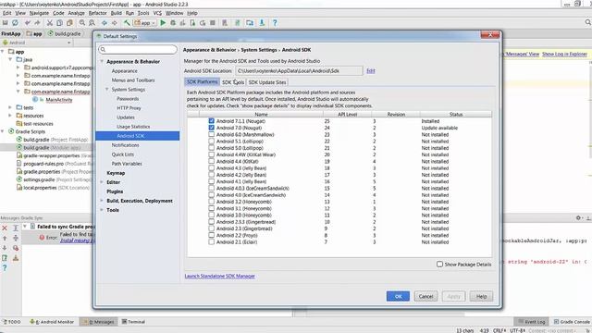Click the Help button in dialog

tap(481, 296)
